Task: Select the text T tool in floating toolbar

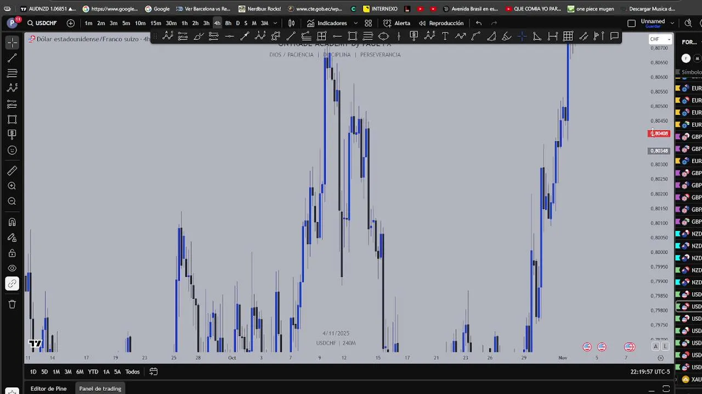Action: (445, 36)
